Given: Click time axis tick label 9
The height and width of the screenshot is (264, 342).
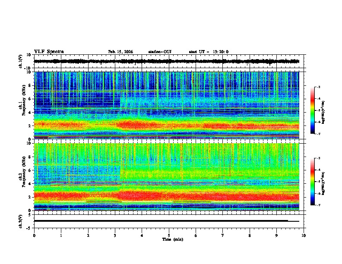Looking at the screenshot, I should coord(276,236).
